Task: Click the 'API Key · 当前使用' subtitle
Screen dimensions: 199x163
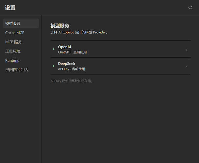Action: 72,69
